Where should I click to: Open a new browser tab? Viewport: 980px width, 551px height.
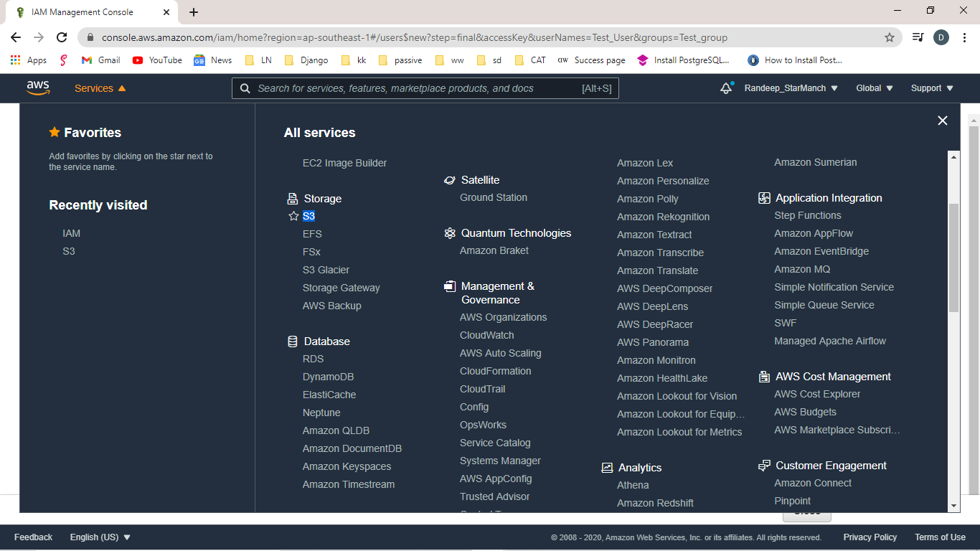pyautogui.click(x=194, y=12)
